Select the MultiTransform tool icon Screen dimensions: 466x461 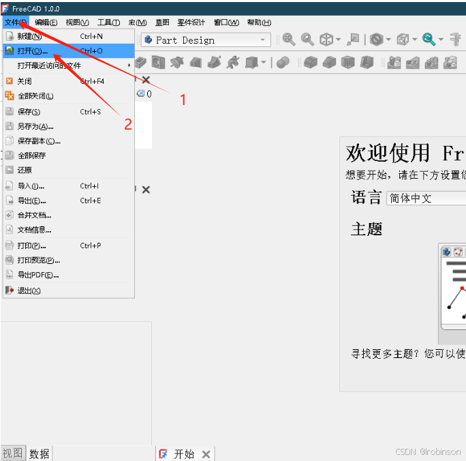click(450, 63)
